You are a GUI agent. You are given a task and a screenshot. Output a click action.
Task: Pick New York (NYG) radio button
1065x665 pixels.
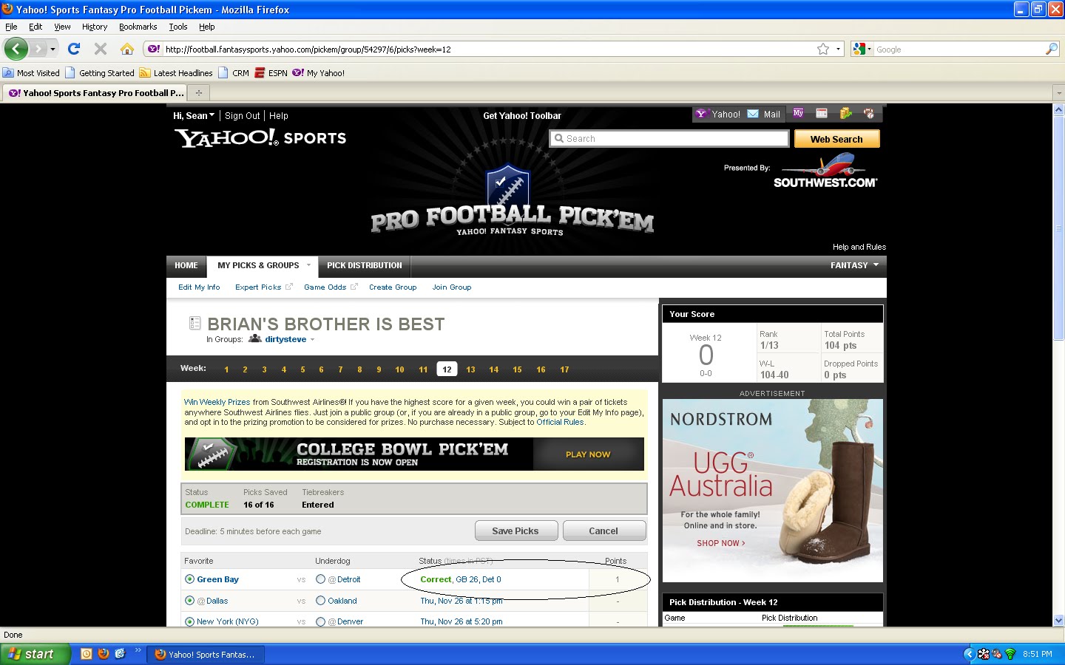pos(190,621)
